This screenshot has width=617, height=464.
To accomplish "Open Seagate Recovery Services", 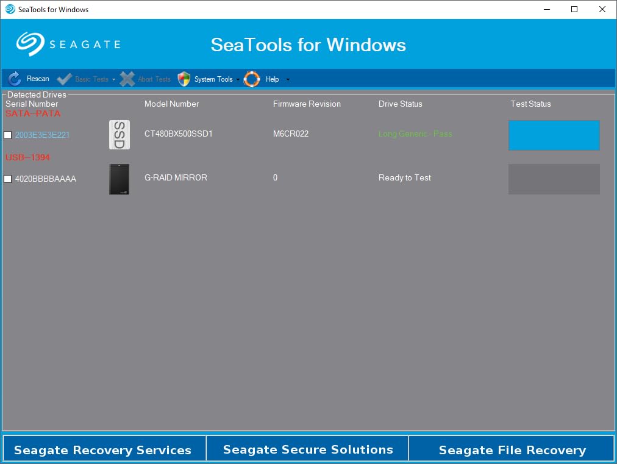I will click(104, 448).
